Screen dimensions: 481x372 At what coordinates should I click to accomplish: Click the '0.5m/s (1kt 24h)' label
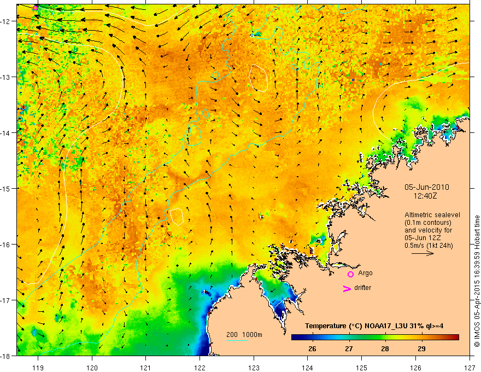pyautogui.click(x=429, y=246)
